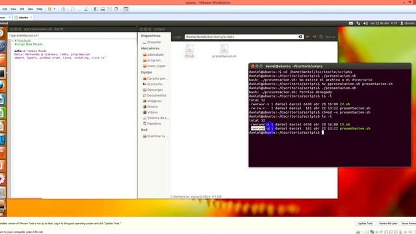Open the Ubuntu Dash home launcher icon
Image resolution: width=416 pixels, height=234 pixels.
(x=1, y=33)
